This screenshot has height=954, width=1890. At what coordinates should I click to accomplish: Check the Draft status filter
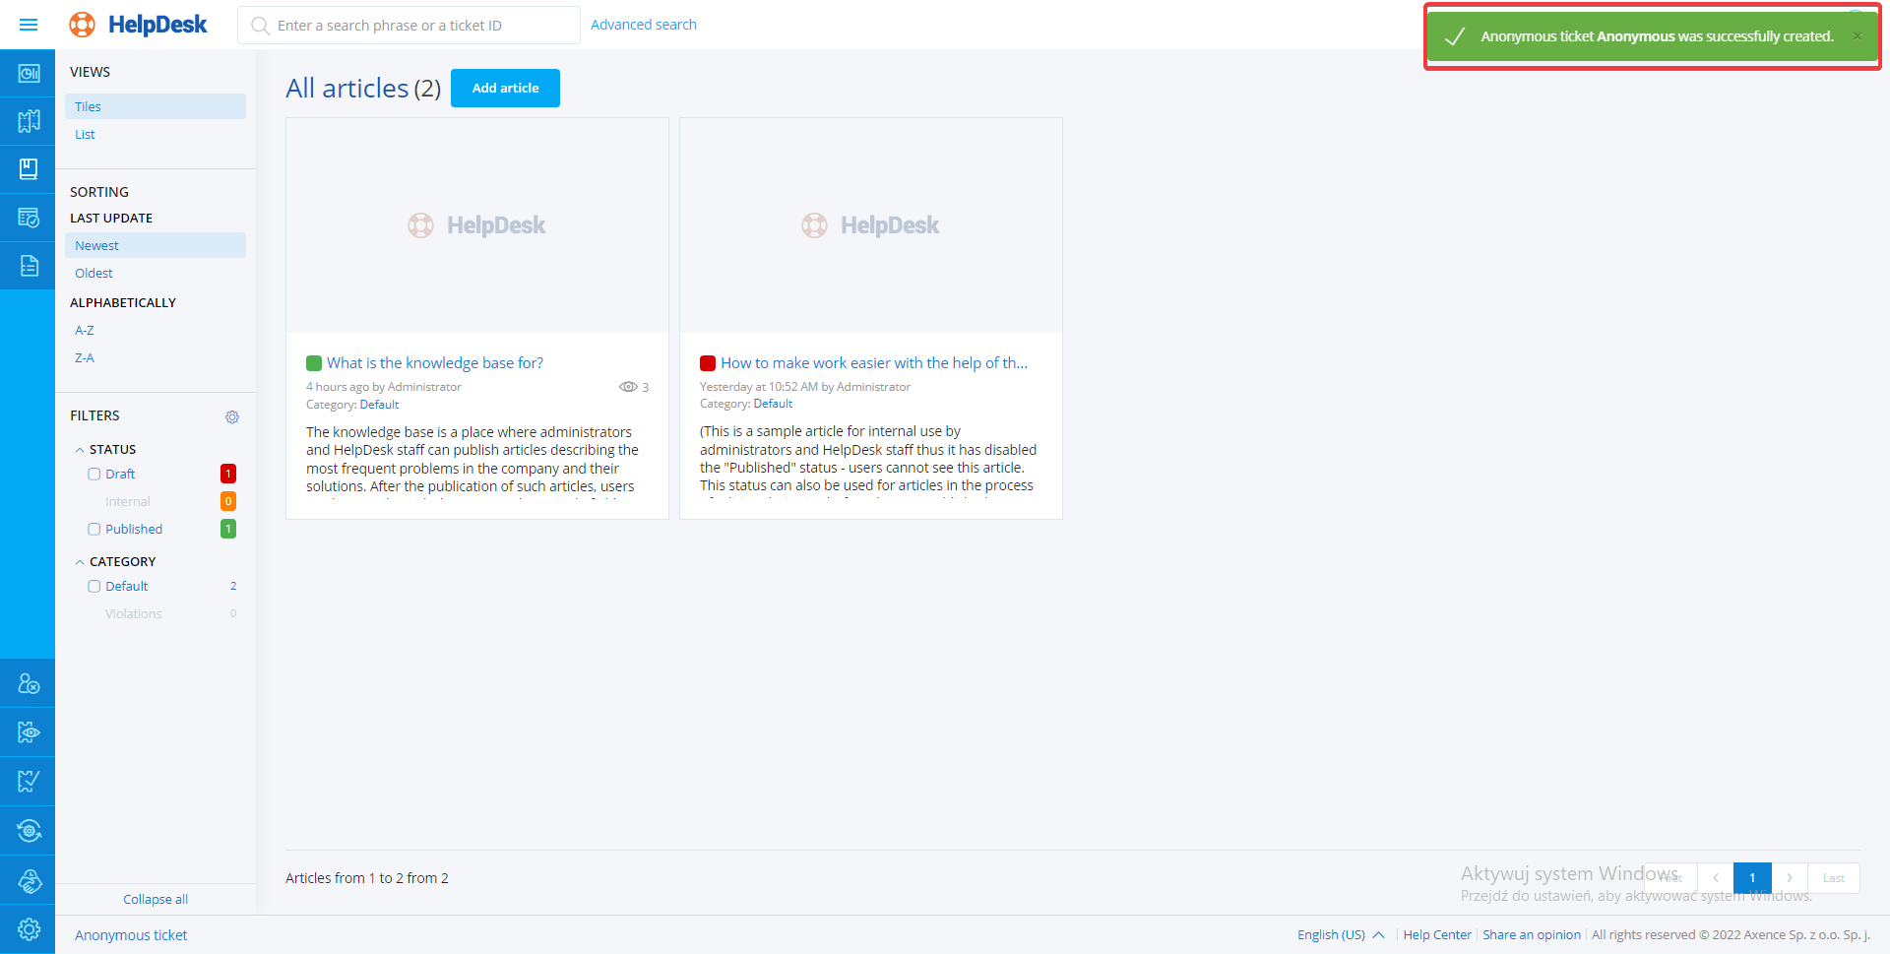pos(94,474)
